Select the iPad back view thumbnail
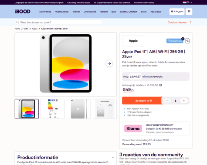The height and width of the screenshot is (165, 207). pos(79,109)
